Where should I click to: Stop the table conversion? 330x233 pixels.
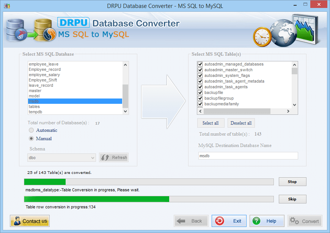coord(292,182)
